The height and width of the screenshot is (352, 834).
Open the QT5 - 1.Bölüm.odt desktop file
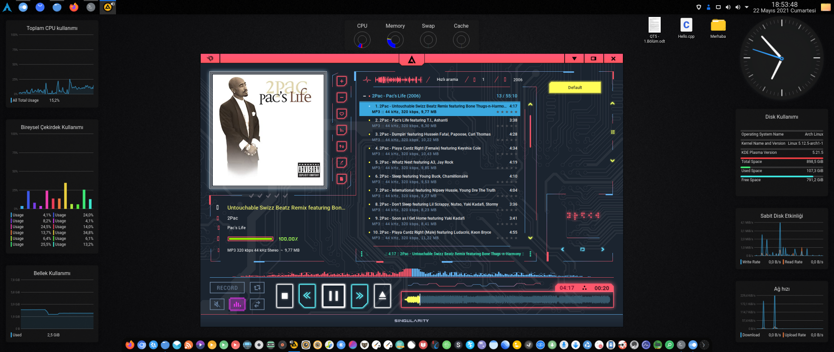[654, 30]
